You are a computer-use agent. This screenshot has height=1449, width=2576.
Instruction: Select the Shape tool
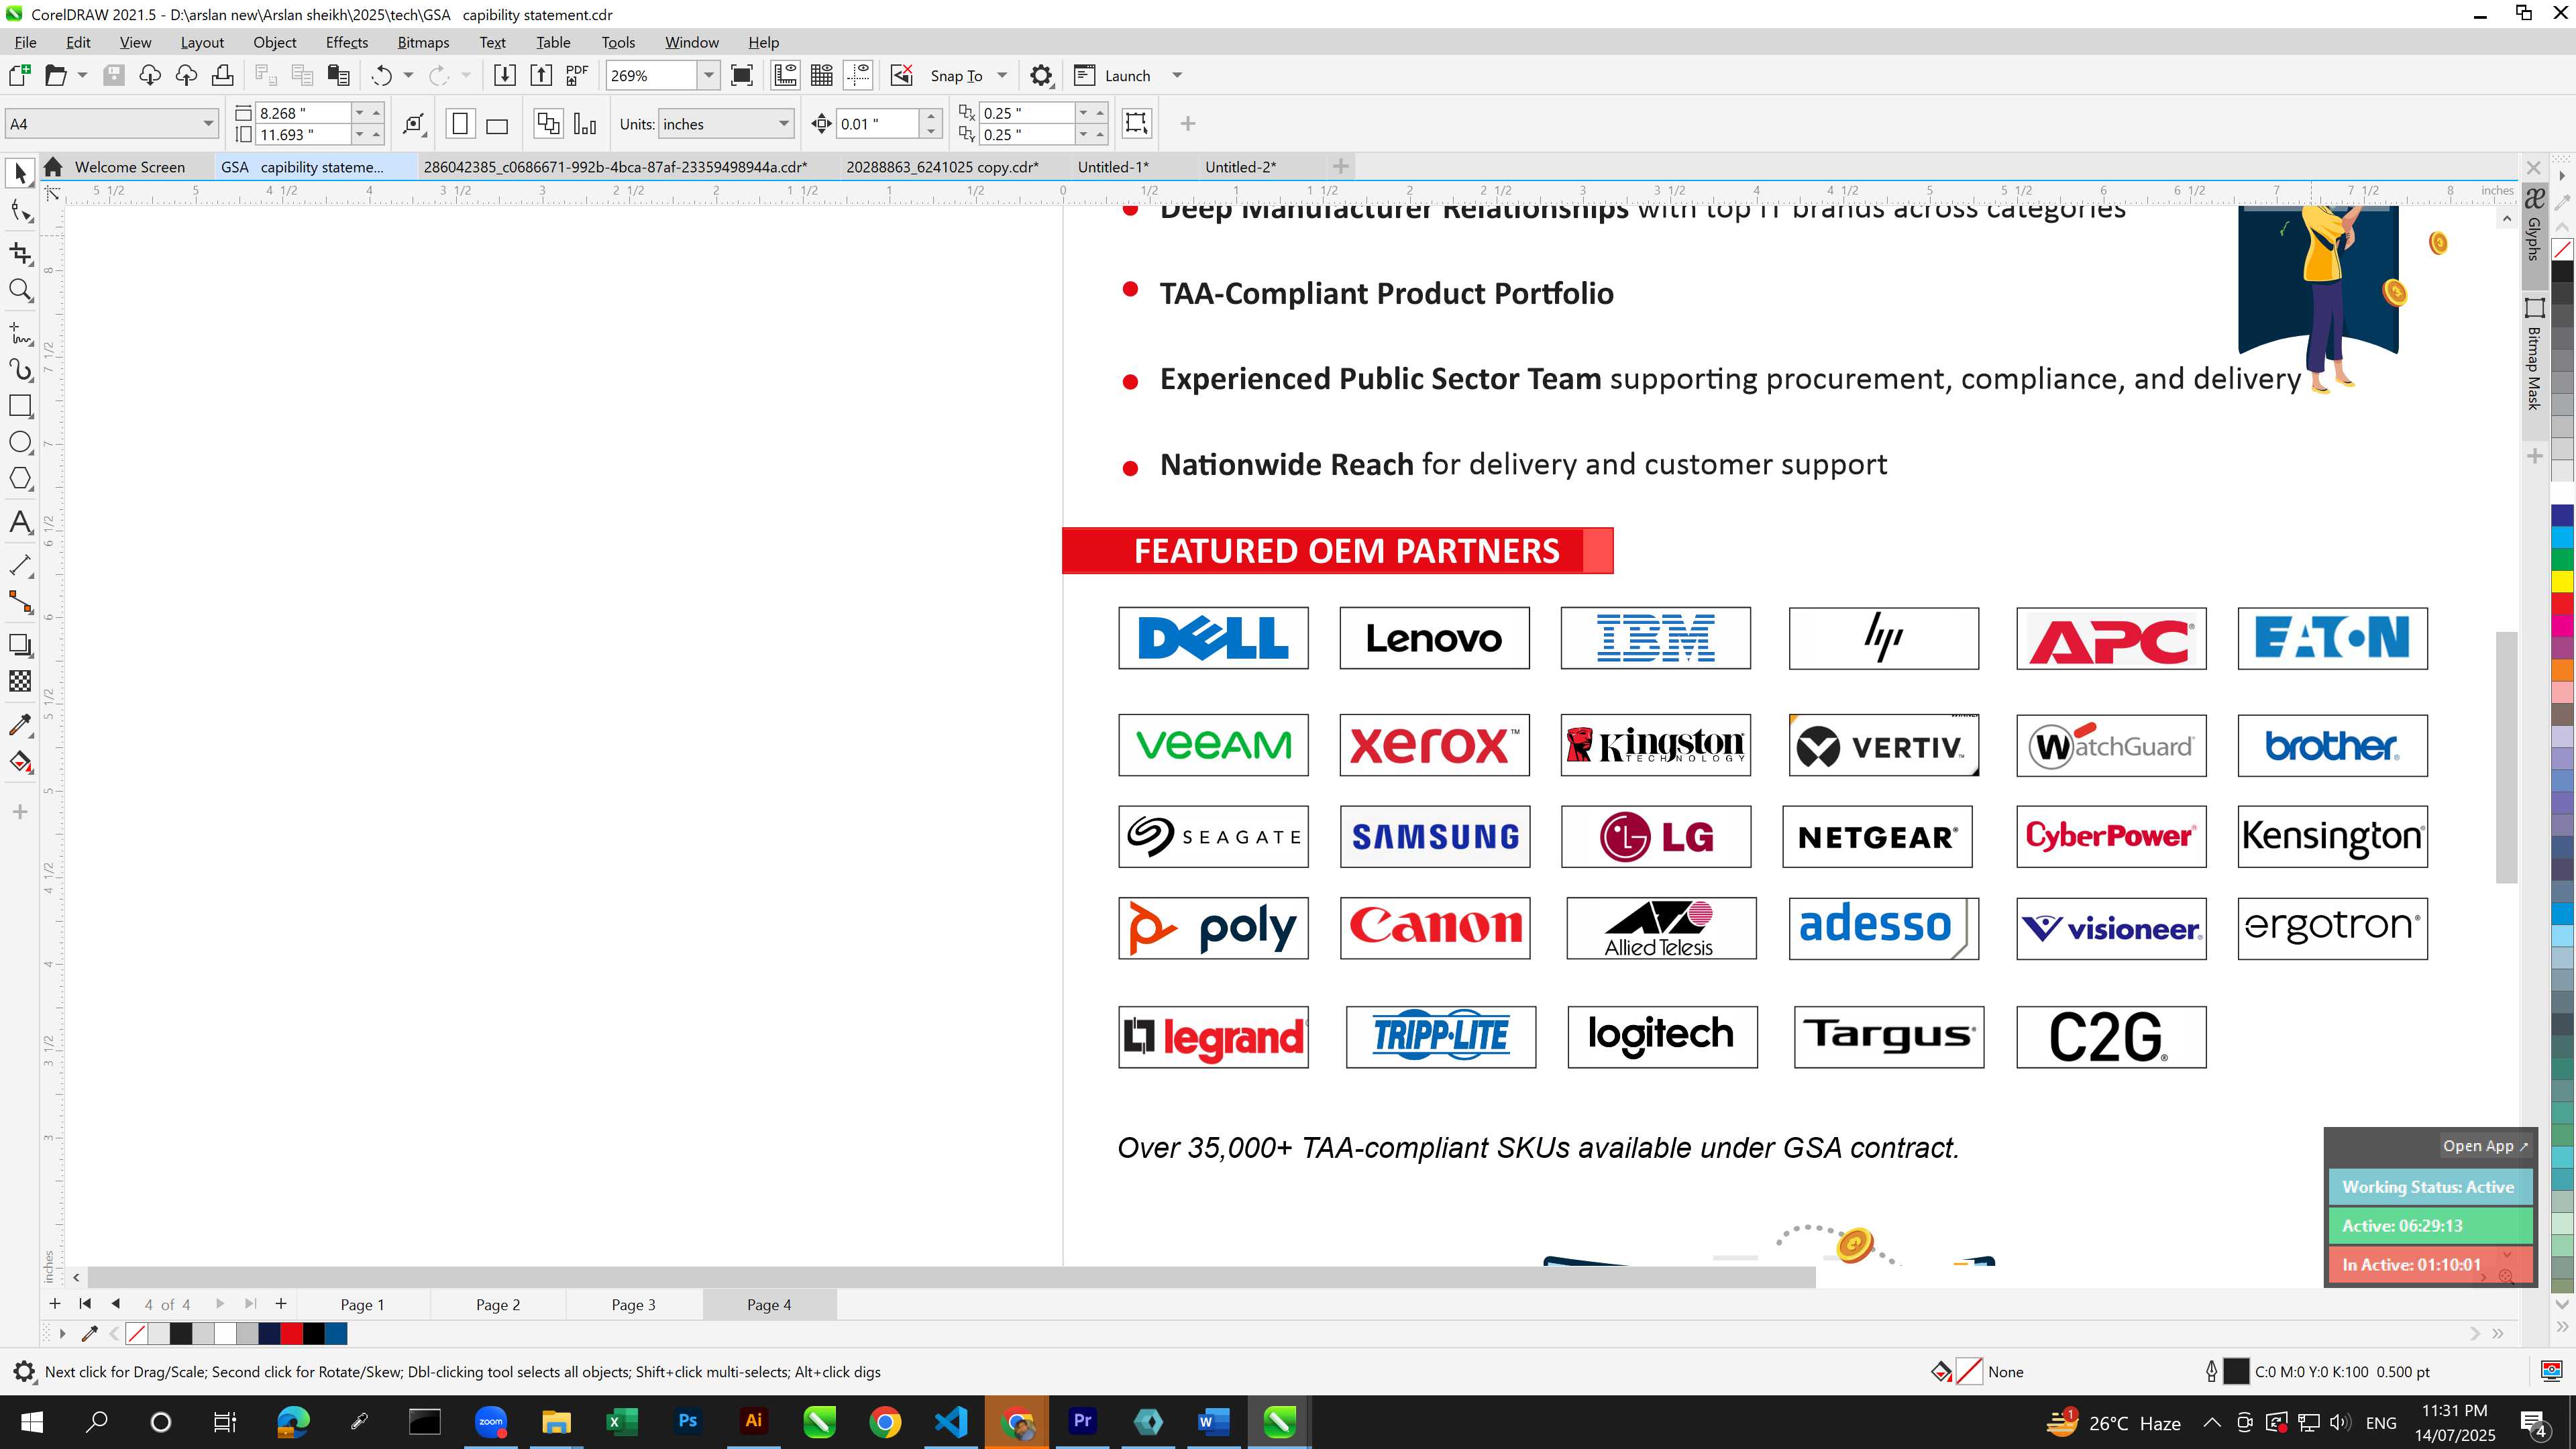pyautogui.click(x=20, y=211)
